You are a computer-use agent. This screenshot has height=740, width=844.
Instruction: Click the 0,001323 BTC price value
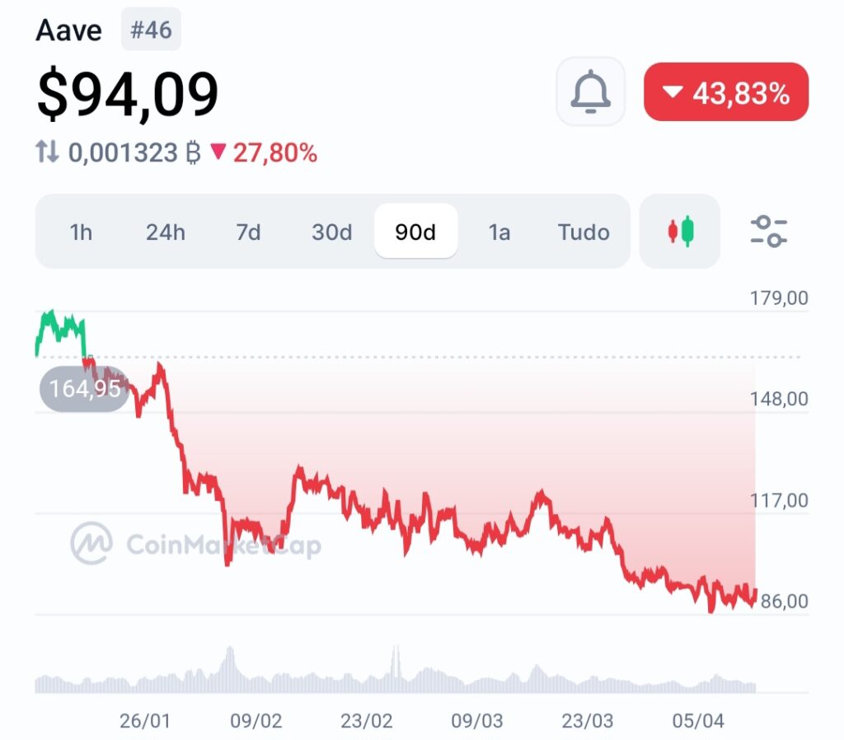pyautogui.click(x=123, y=152)
